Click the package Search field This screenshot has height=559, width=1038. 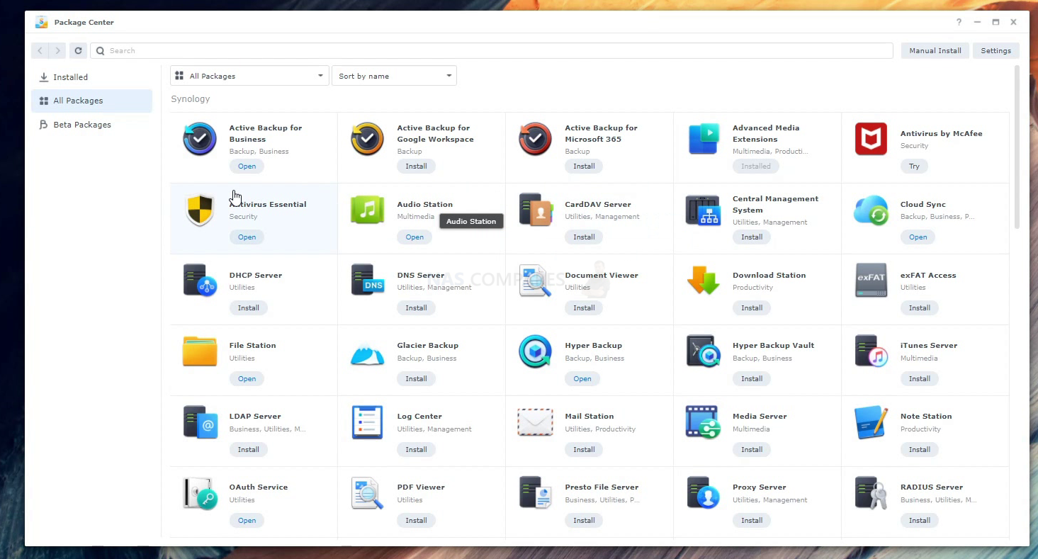click(492, 50)
